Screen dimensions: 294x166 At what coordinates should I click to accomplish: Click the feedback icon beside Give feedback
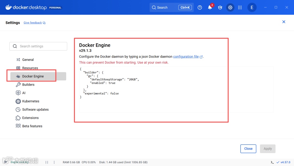pyautogui.click(x=44, y=23)
